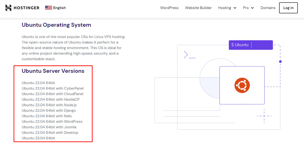Click the orange Ubuntu logo in illustration
This screenshot has height=143, width=304.
pos(242,85)
